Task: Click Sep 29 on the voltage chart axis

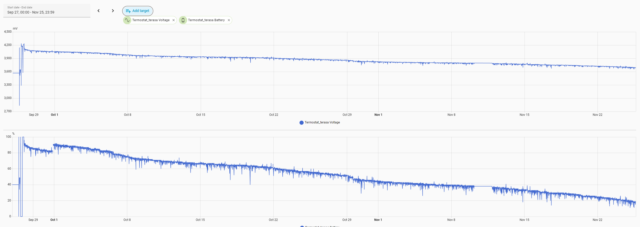Action: coord(34,115)
